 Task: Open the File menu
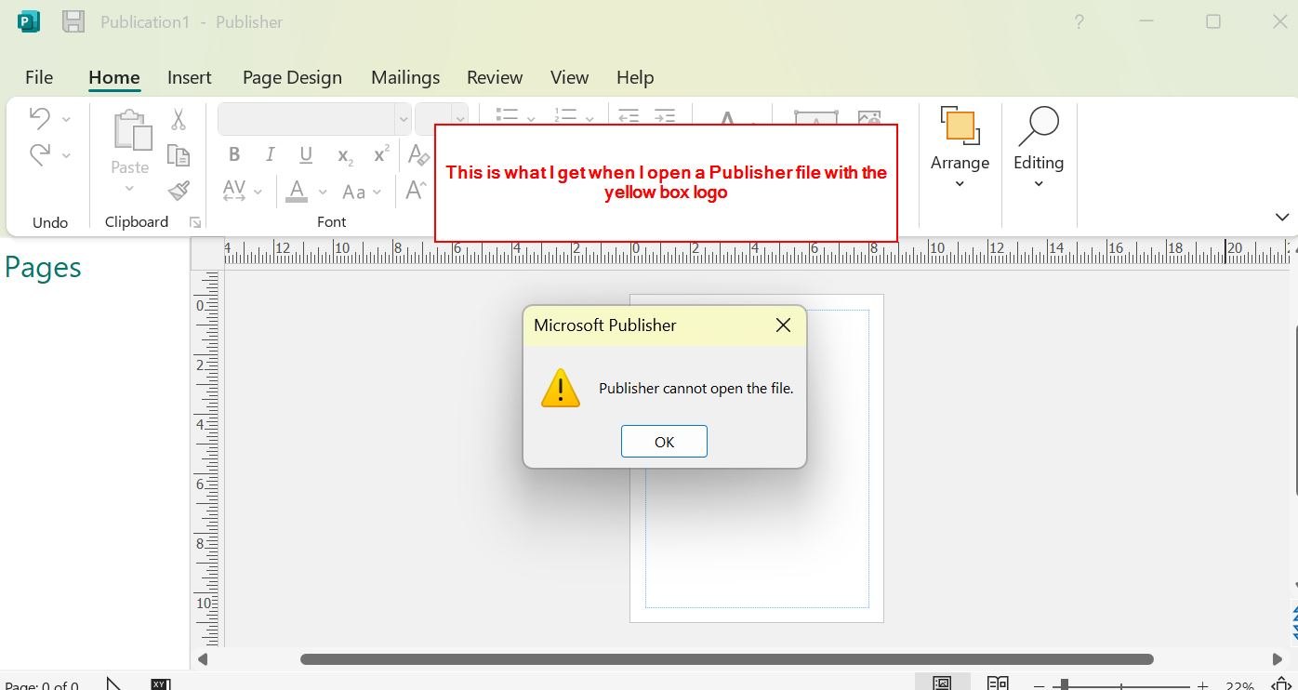[x=39, y=77]
